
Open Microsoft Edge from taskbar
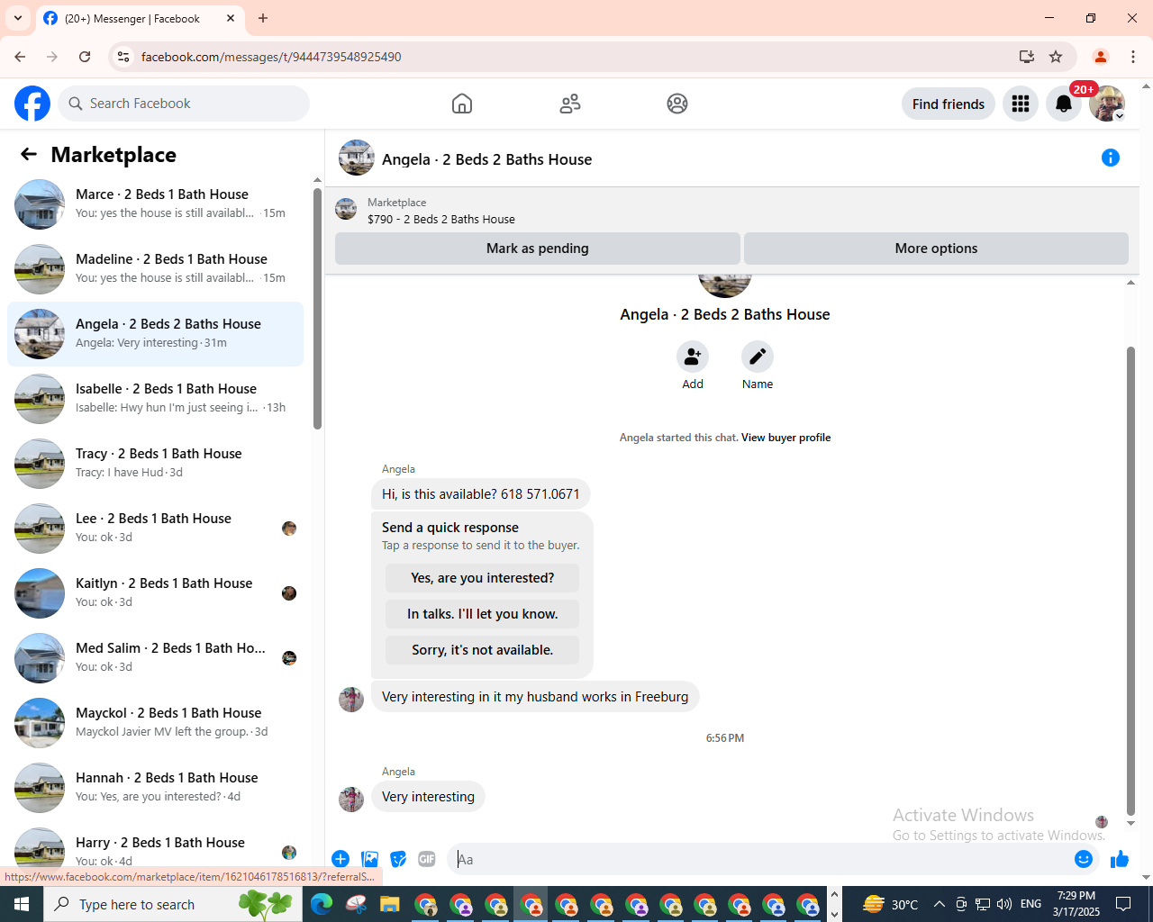click(x=322, y=904)
